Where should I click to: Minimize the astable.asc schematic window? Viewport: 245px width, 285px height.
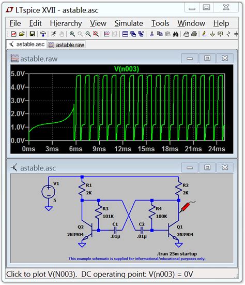190,167
